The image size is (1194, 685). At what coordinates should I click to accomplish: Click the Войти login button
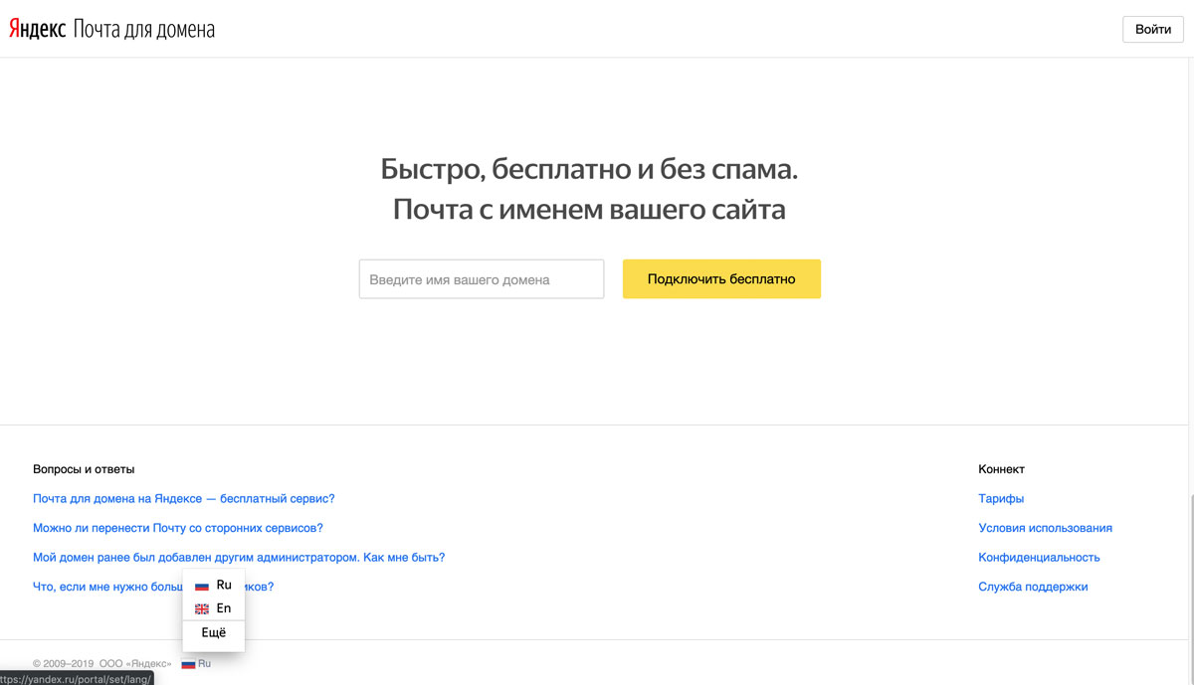pyautogui.click(x=1153, y=29)
